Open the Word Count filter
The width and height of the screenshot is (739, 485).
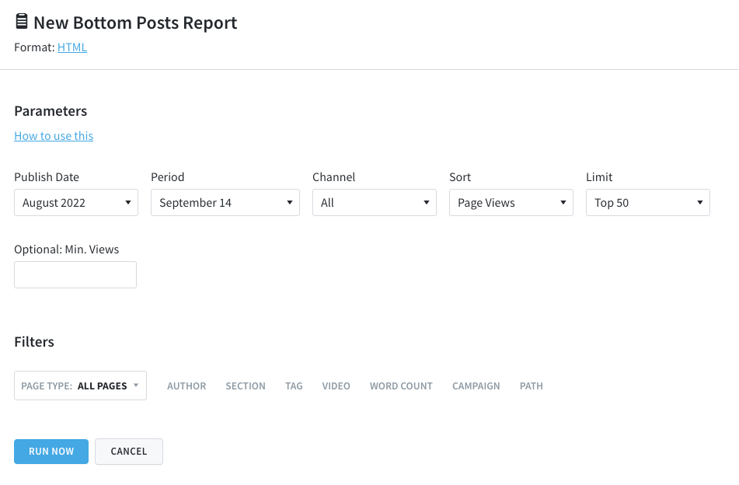click(401, 386)
